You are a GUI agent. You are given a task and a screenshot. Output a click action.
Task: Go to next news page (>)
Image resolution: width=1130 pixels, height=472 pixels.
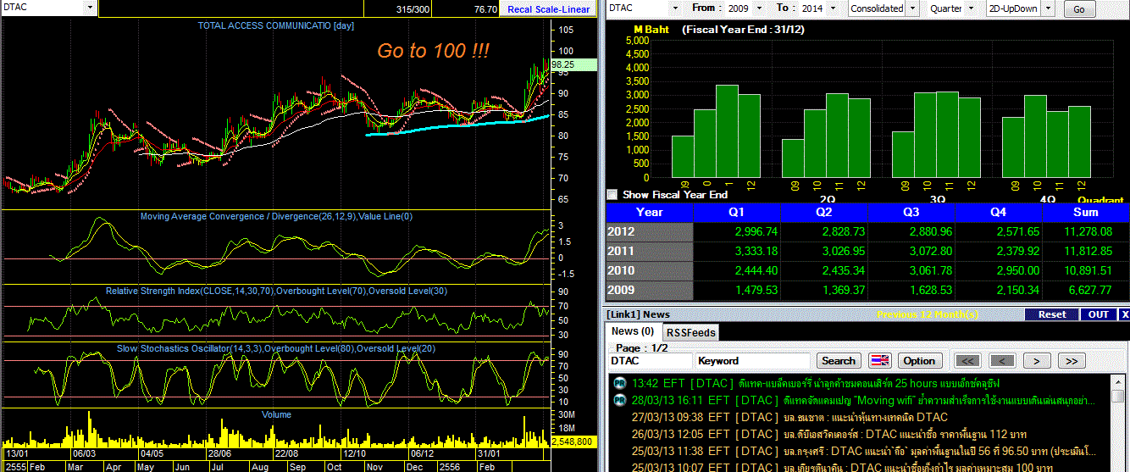coord(1036,361)
